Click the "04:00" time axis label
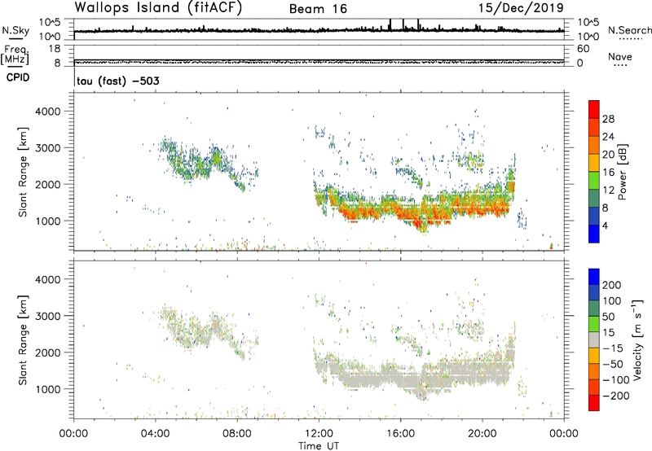This screenshot has width=652, height=451. point(156,434)
